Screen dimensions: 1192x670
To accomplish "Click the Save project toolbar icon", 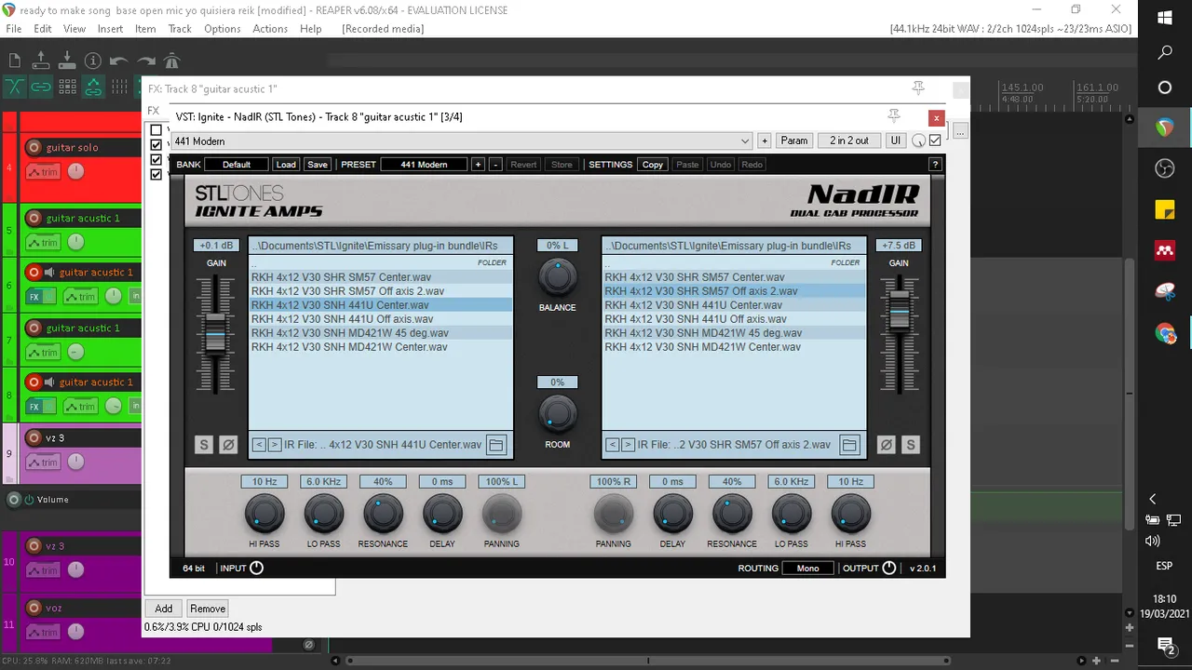I will 67,60.
